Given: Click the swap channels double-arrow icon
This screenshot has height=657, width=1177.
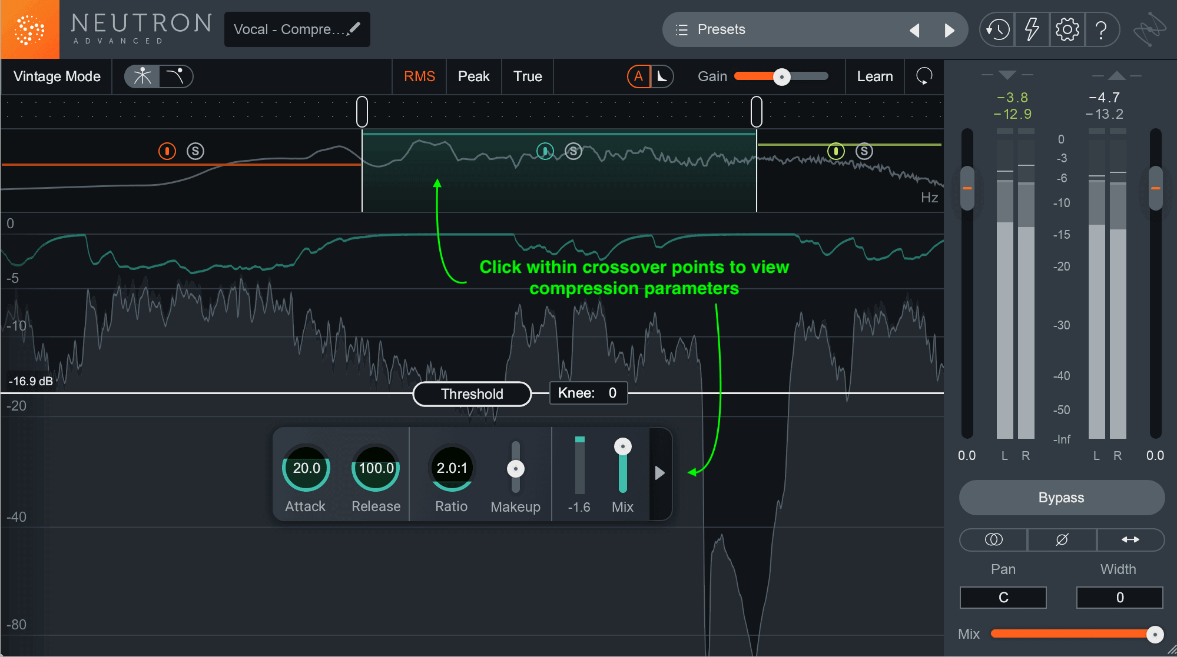Looking at the screenshot, I should (1130, 539).
